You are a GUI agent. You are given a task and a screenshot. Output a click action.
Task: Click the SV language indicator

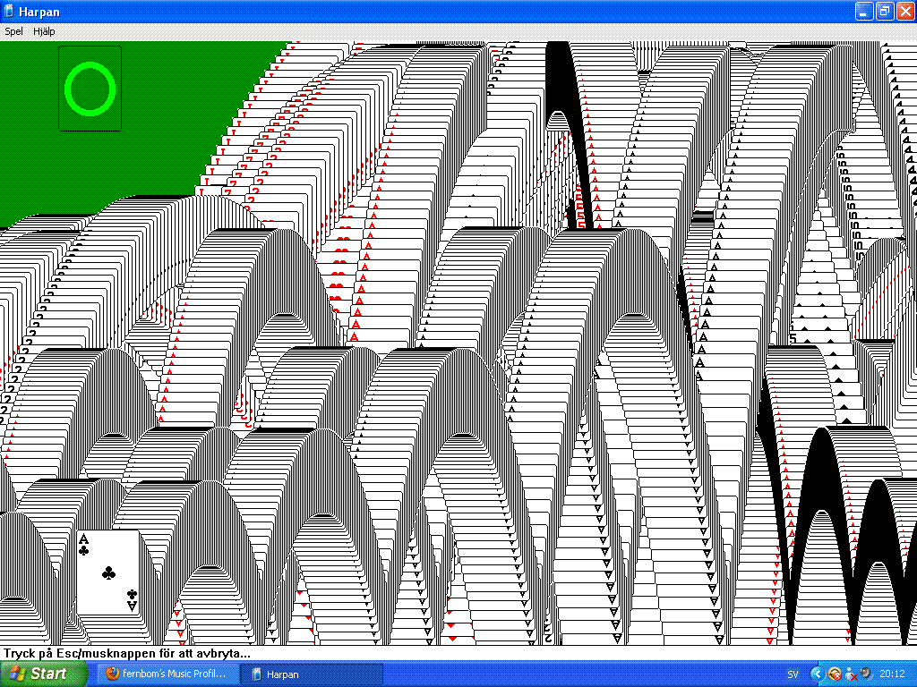[x=793, y=674]
